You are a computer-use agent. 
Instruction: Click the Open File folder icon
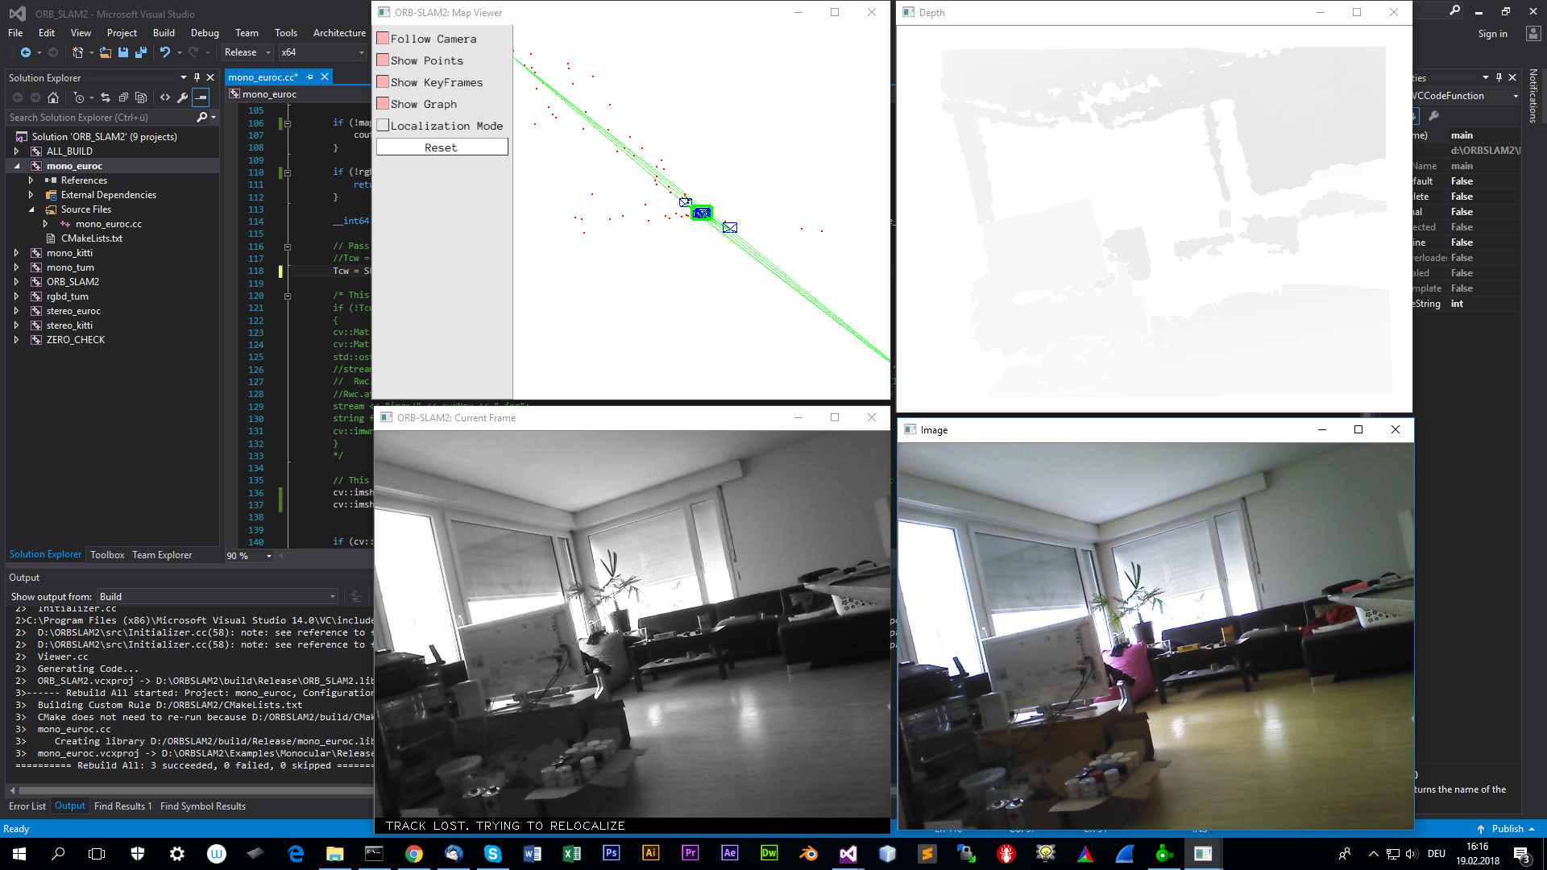click(106, 52)
